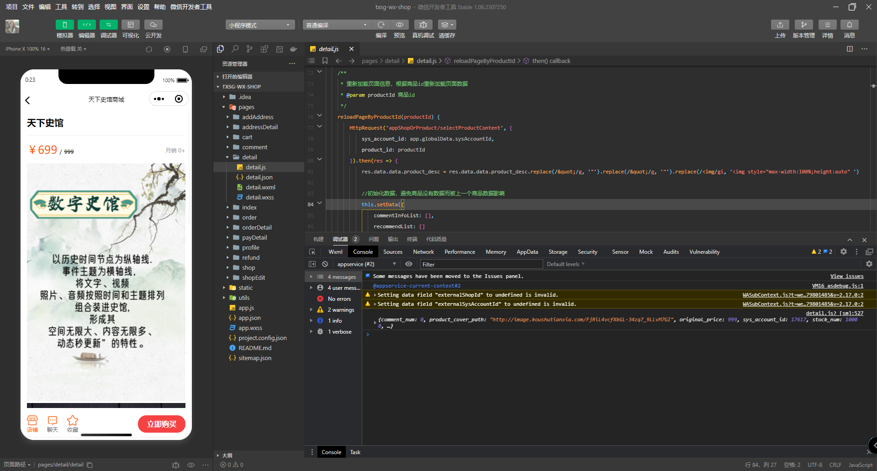The height and width of the screenshot is (471, 877).
Task: Open cloud development (云开发)
Action: pyautogui.click(x=153, y=25)
